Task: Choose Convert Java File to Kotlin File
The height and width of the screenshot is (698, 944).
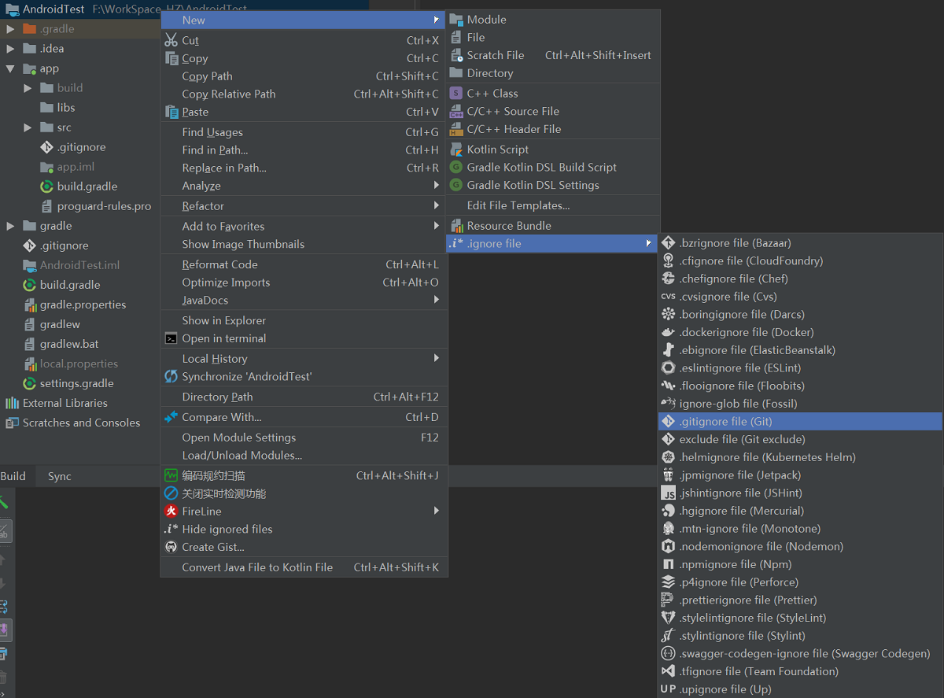Action: [x=304, y=567]
